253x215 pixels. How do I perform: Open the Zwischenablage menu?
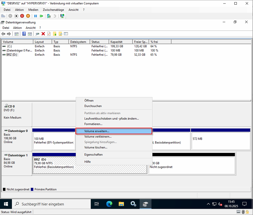click(53, 10)
